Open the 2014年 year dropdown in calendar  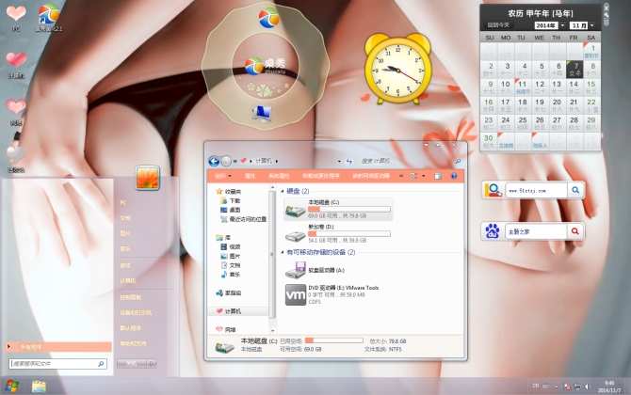(562, 25)
